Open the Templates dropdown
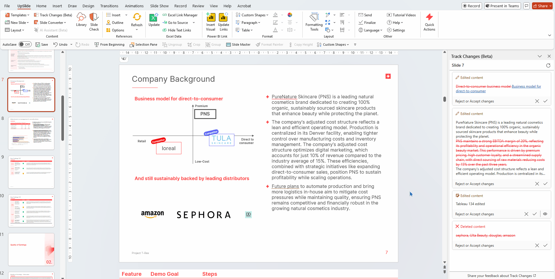 pyautogui.click(x=17, y=15)
